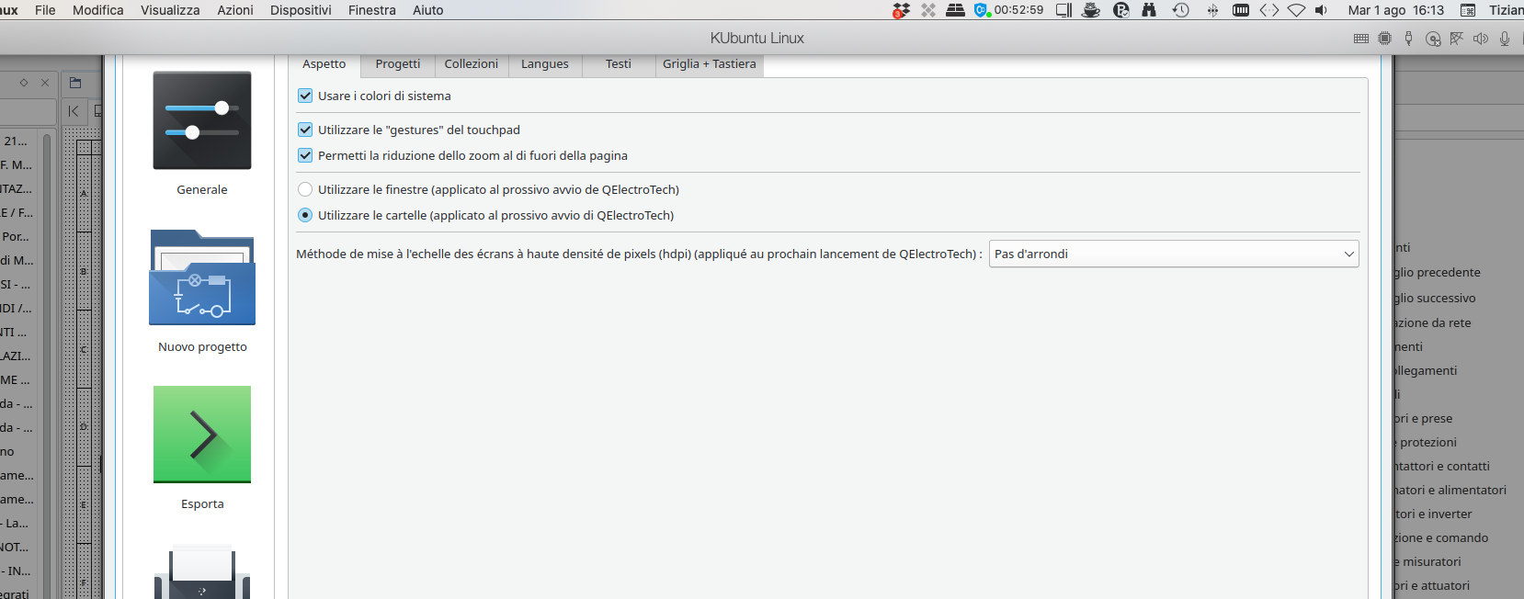Switch to the Progetti tab
This screenshot has height=599, width=1524.
coord(397,64)
